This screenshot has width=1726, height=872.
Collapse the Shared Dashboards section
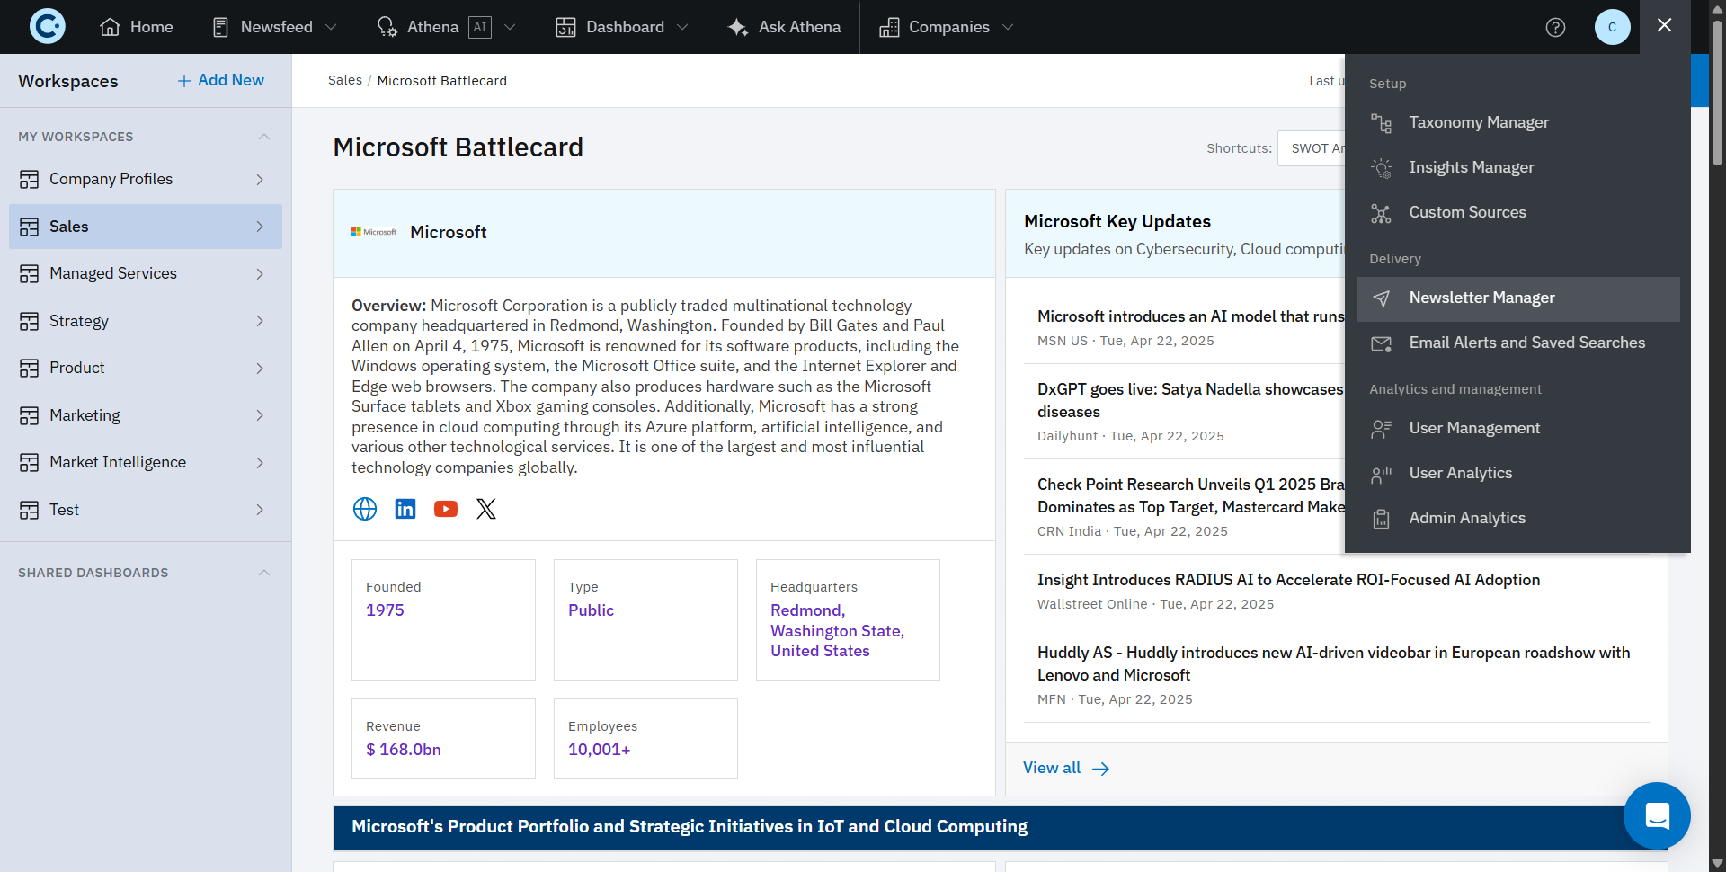pyautogui.click(x=263, y=573)
